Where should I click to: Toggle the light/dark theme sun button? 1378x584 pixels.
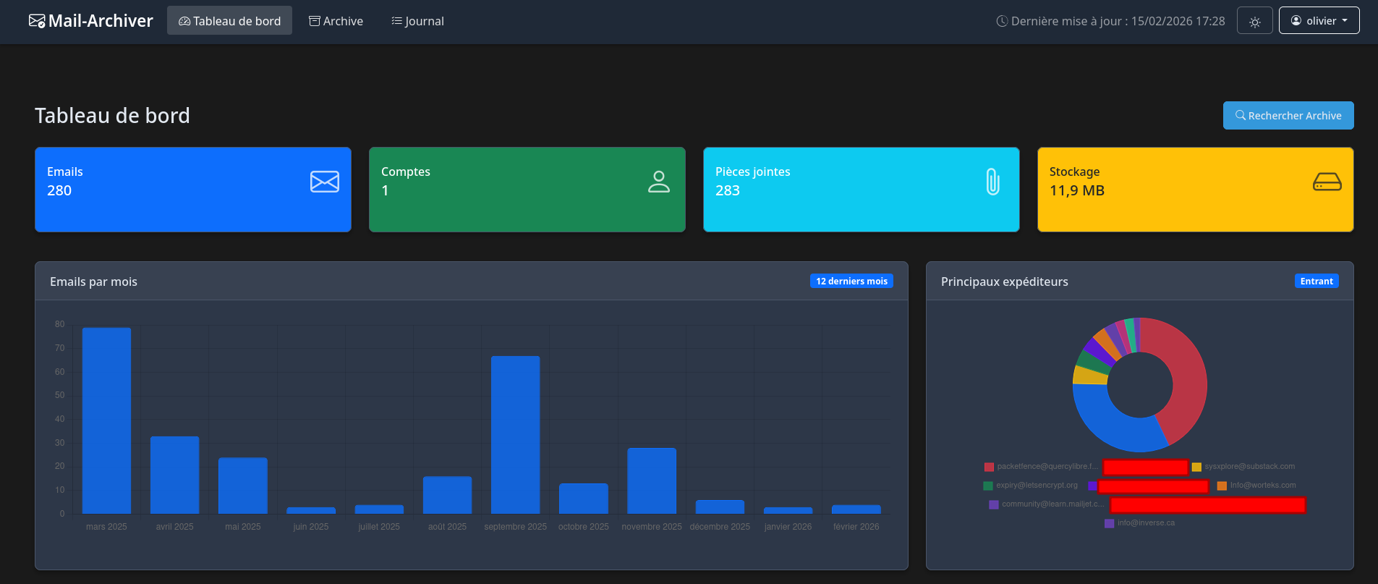1255,21
